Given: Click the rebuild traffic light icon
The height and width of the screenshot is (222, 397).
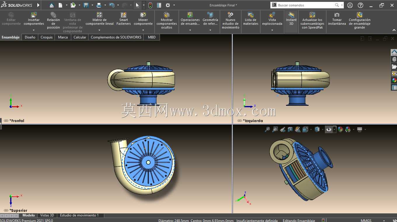Looking at the screenshot, I should [150, 5].
